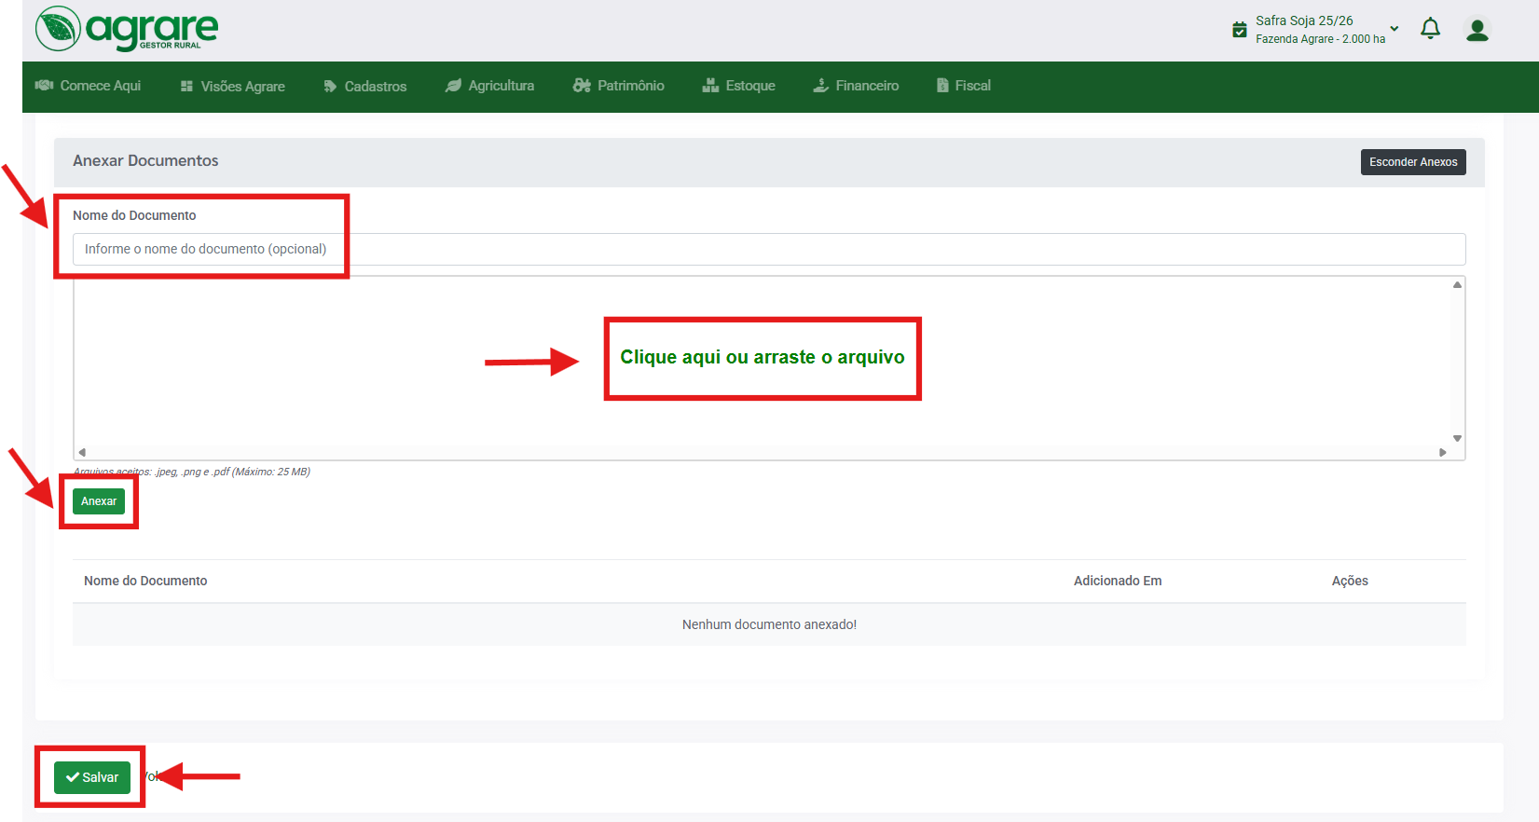Open the user profile icon
This screenshot has height=822, width=1539.
(x=1477, y=30)
